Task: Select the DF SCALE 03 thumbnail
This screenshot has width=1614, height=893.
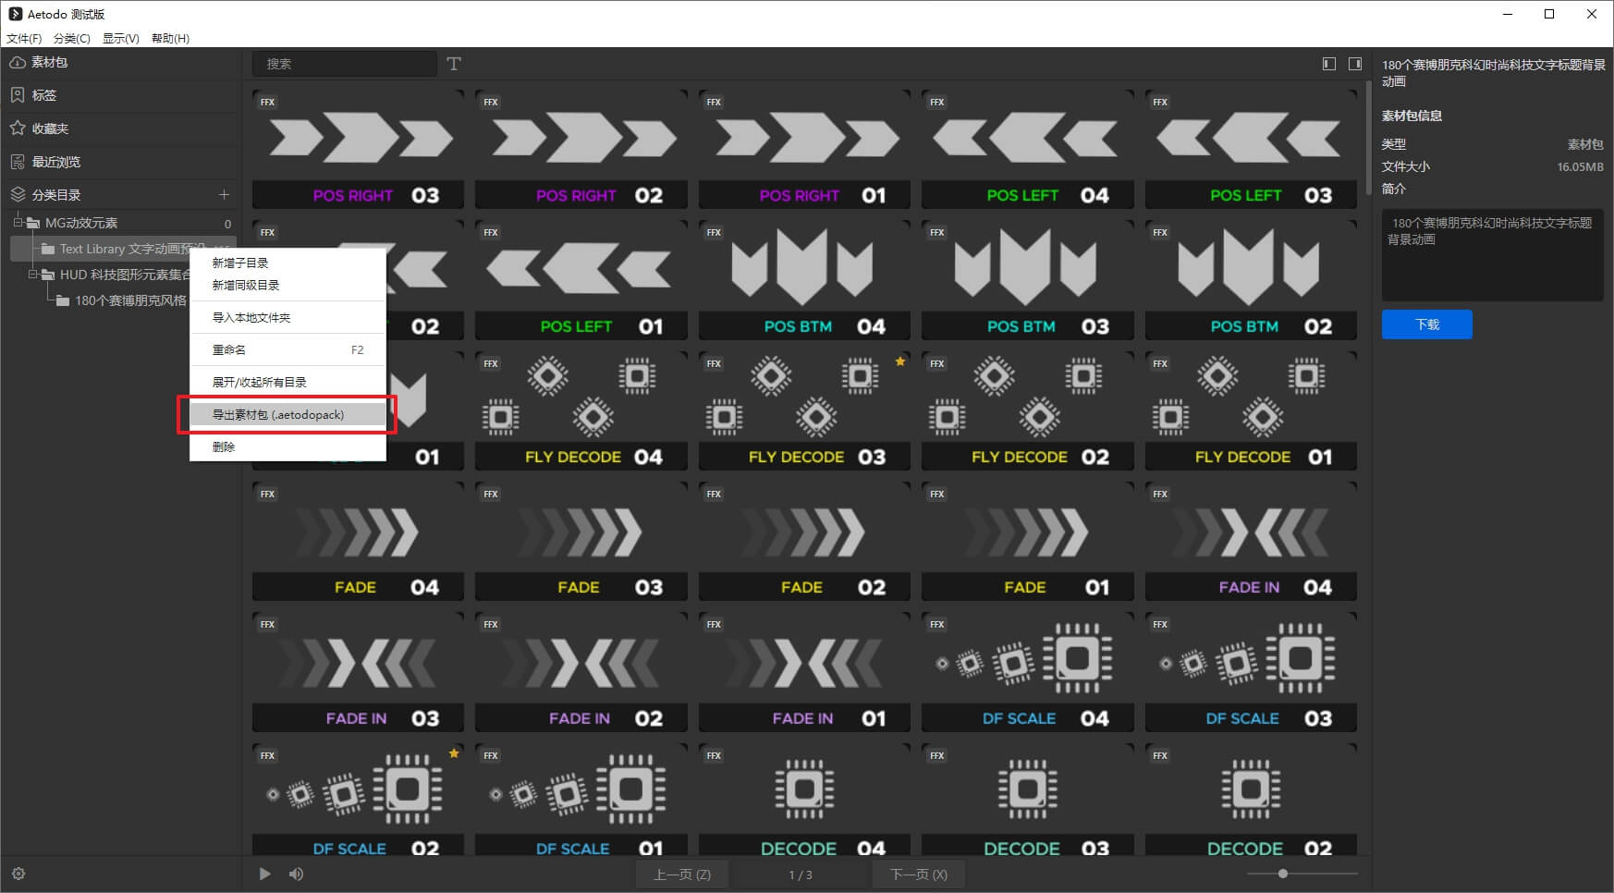Action: click(1251, 672)
